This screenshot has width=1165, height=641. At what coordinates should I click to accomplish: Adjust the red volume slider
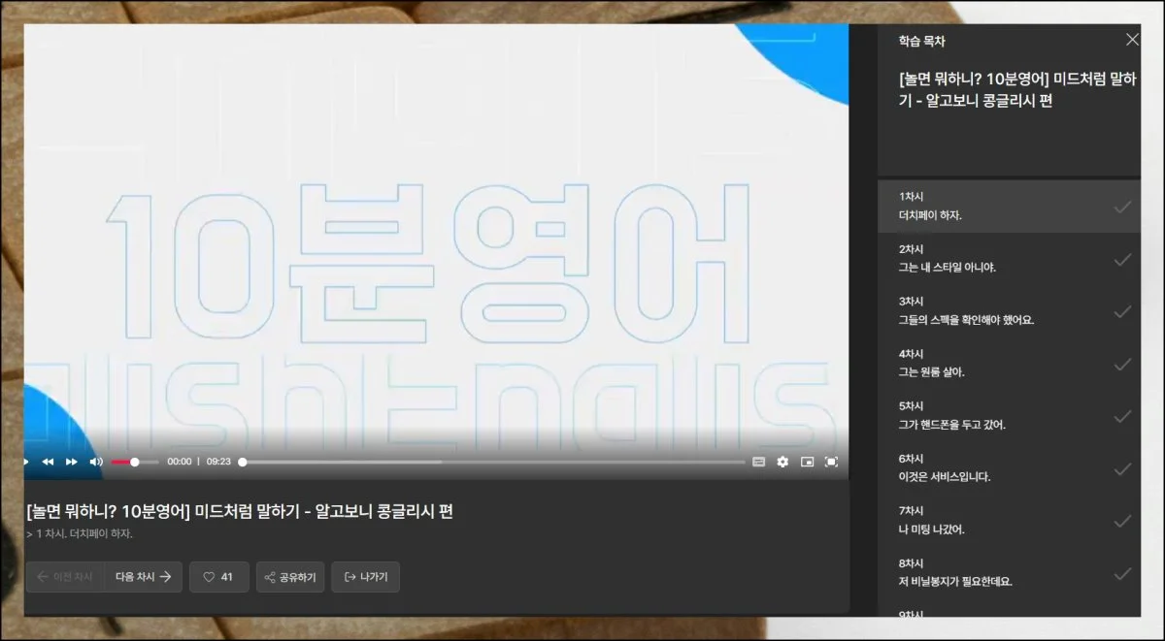coord(134,463)
